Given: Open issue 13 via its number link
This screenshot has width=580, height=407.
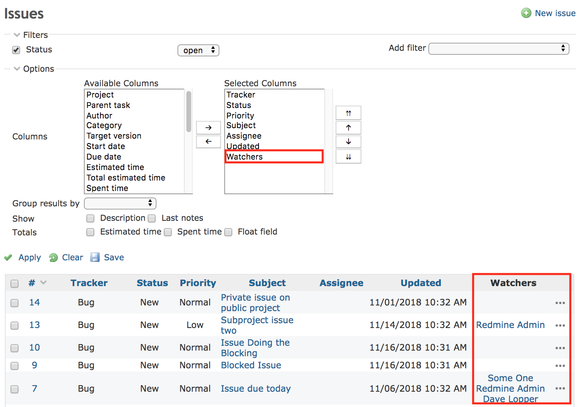Looking at the screenshot, I should tap(34, 325).
